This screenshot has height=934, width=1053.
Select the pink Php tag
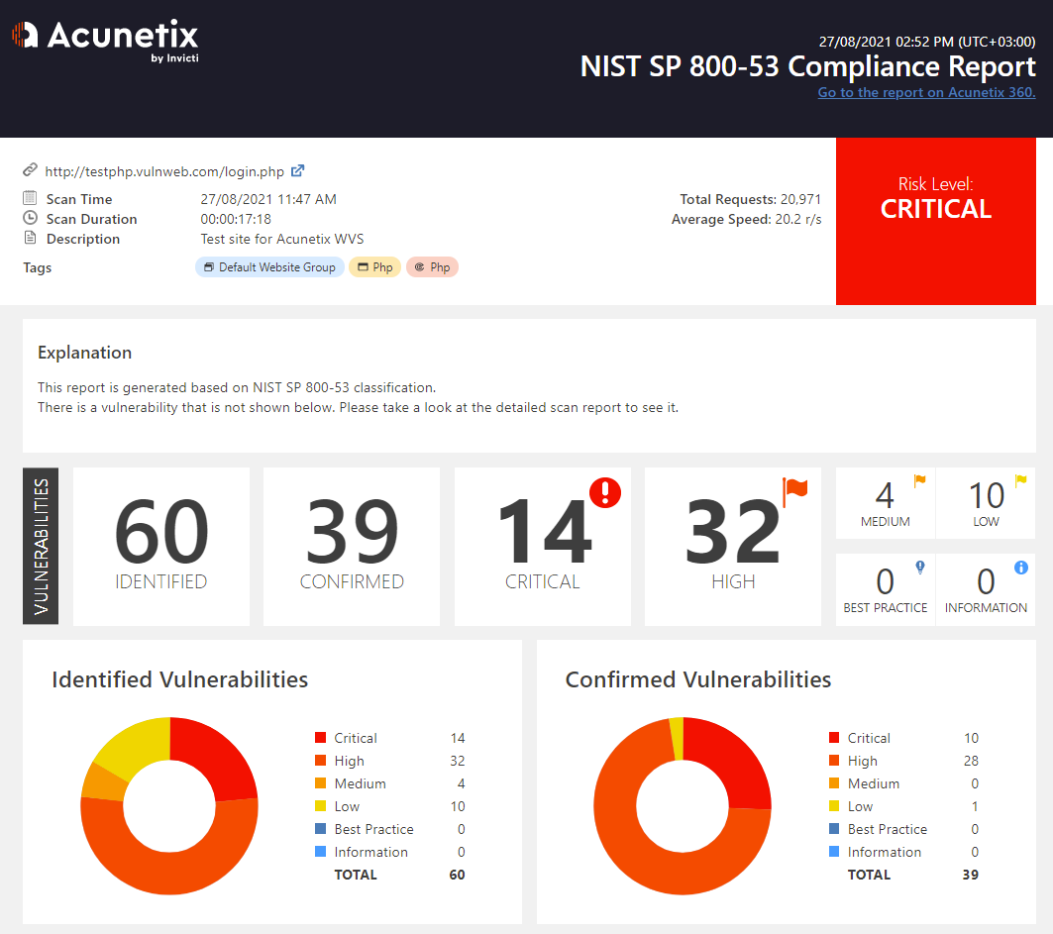coord(433,267)
